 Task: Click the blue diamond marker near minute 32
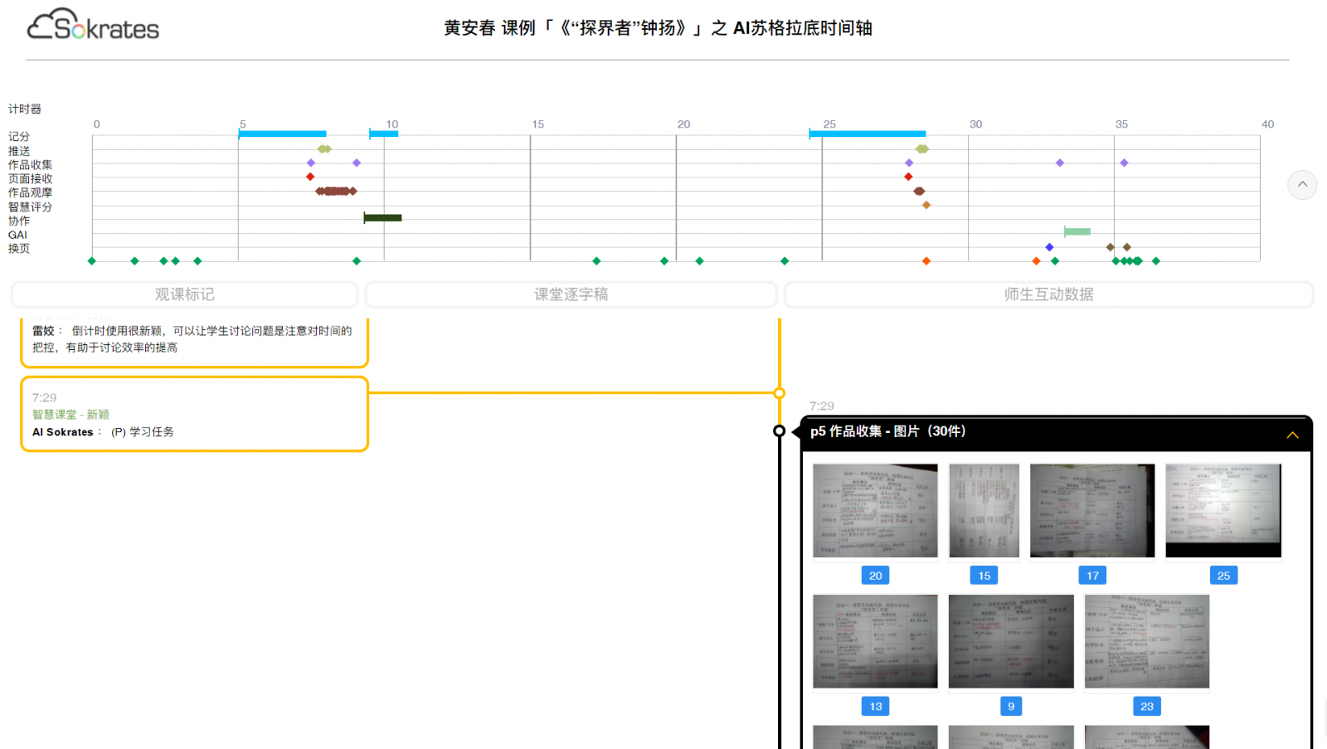click(x=1049, y=247)
